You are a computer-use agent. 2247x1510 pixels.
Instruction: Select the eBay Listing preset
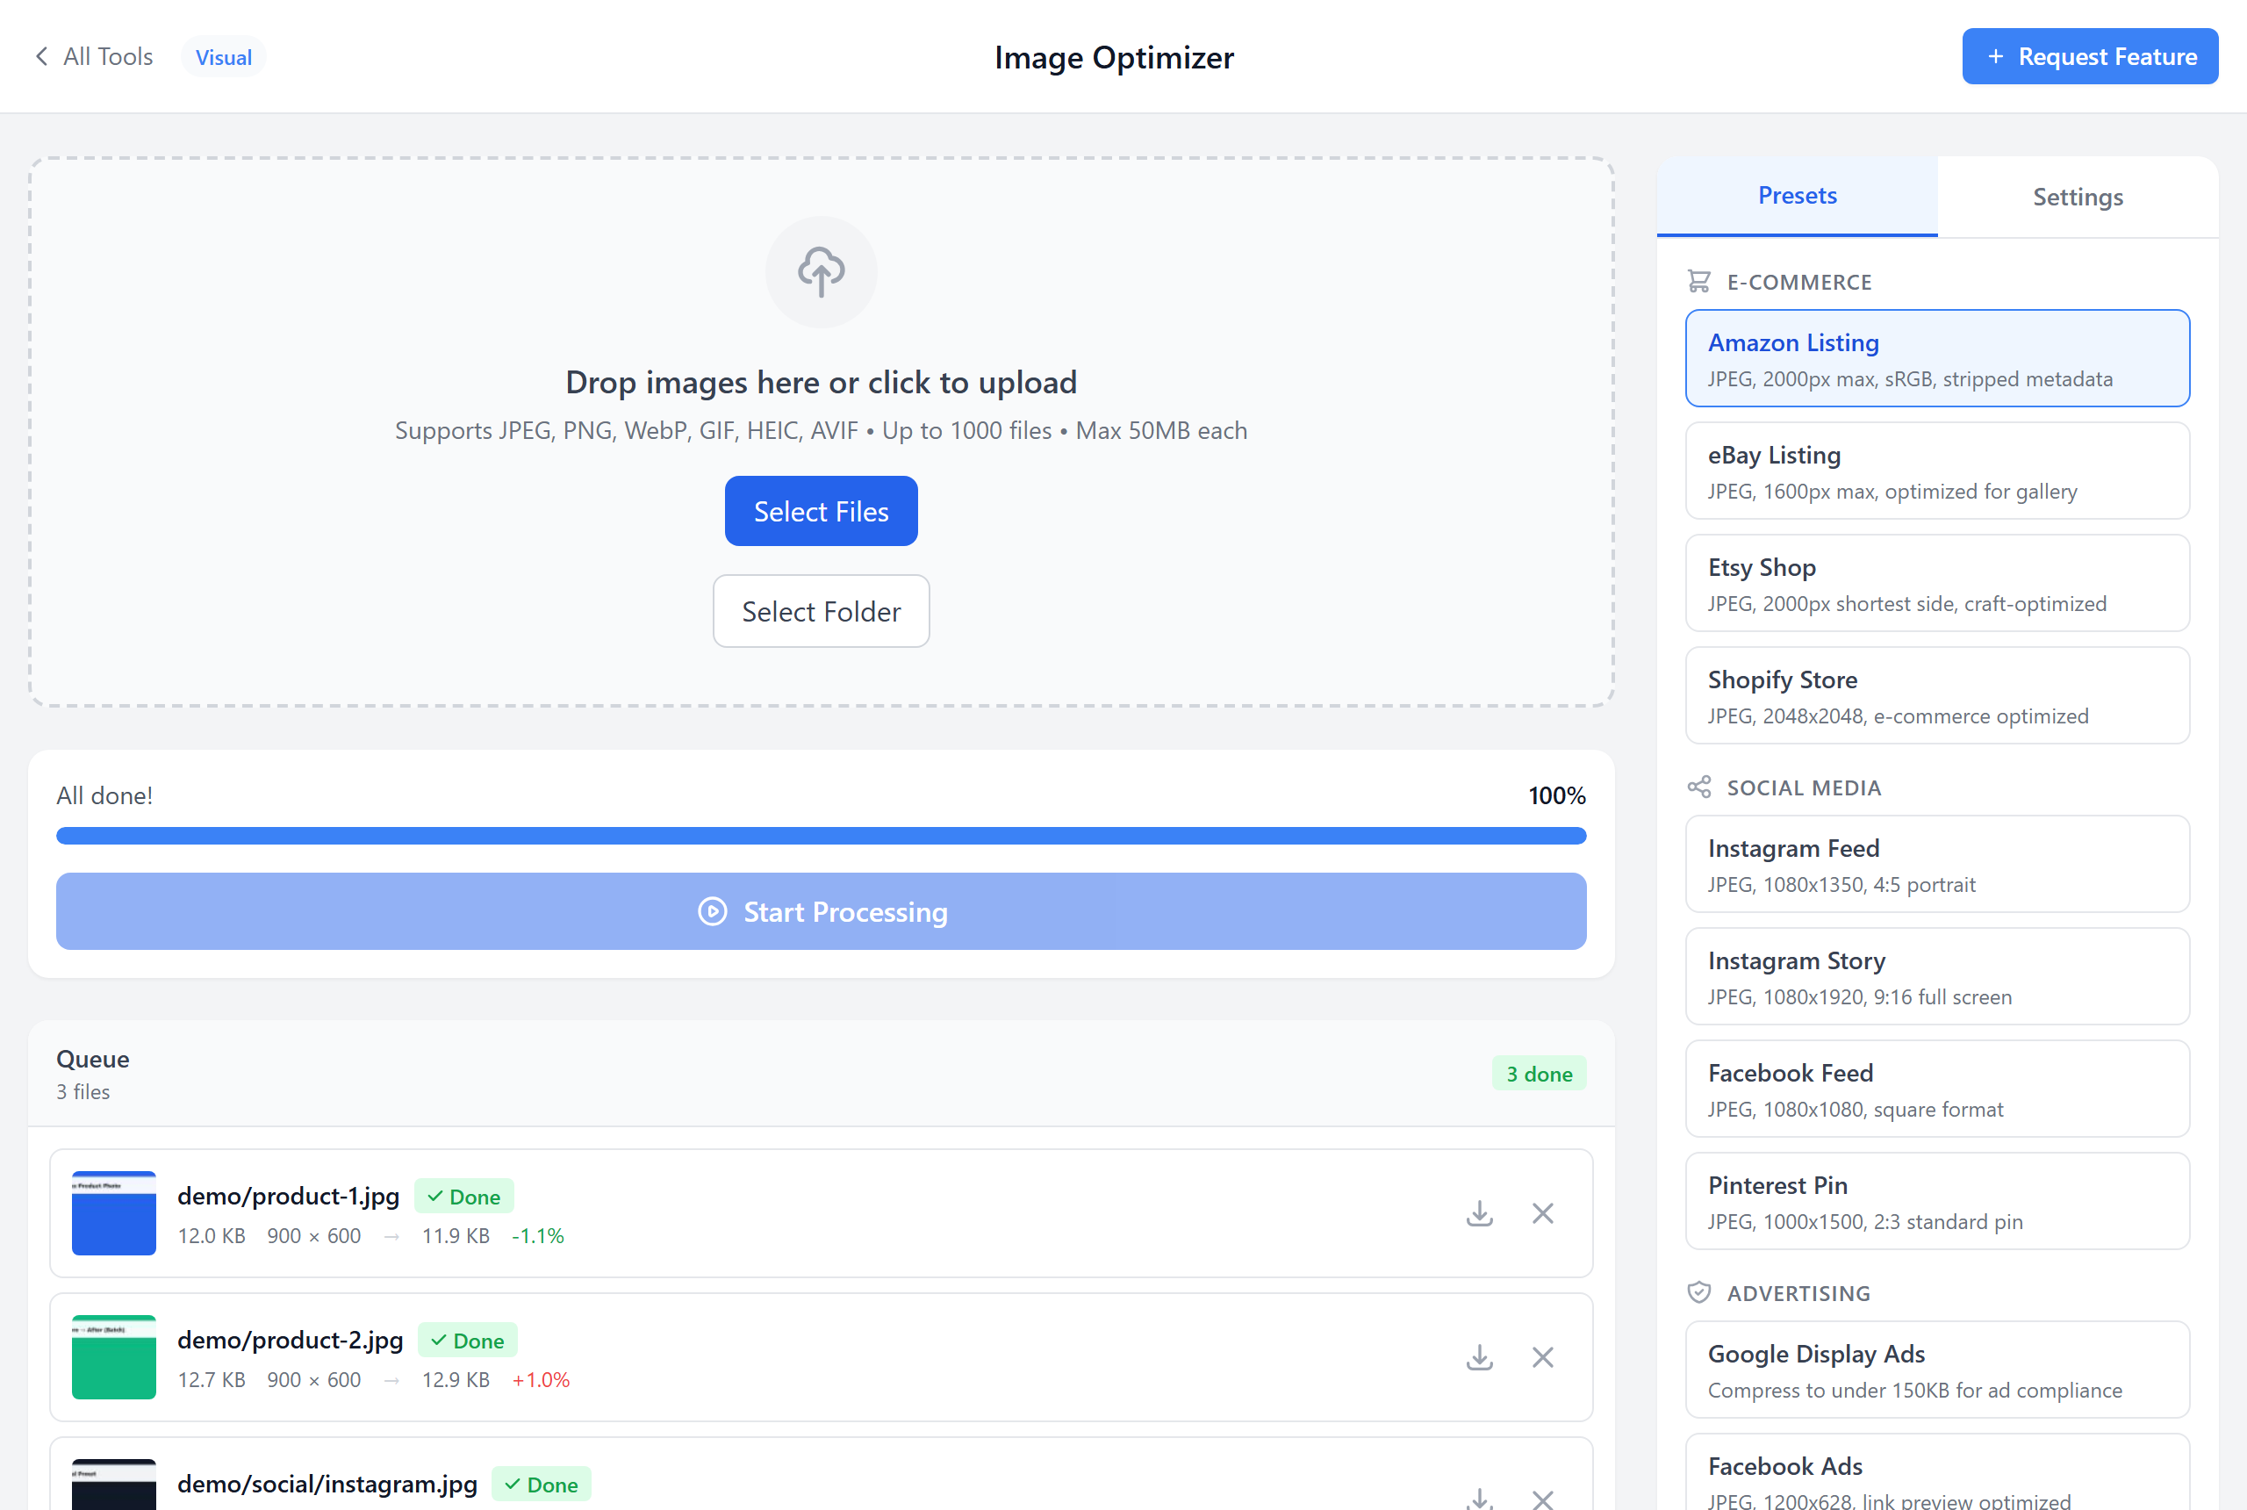point(1937,471)
